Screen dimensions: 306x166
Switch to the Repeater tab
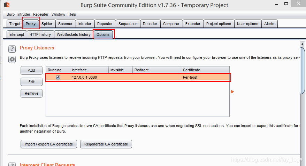105,24
